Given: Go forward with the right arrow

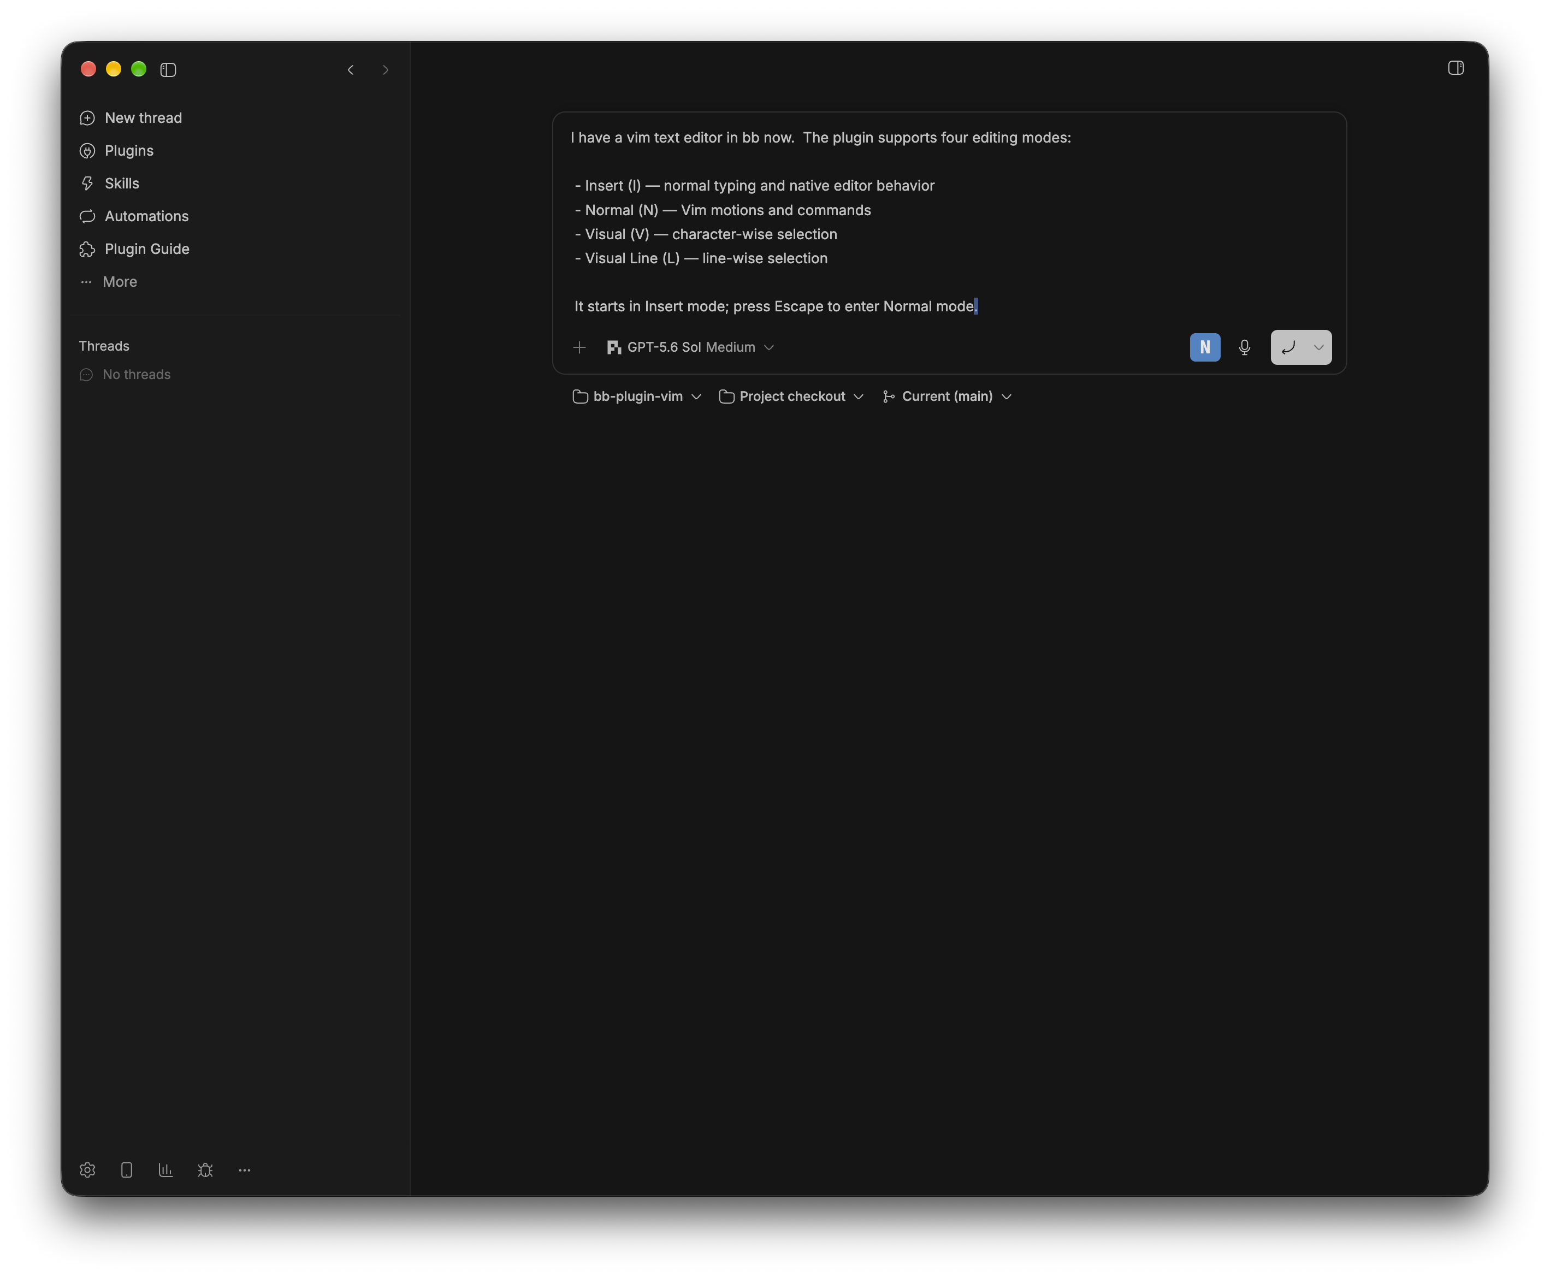Looking at the screenshot, I should (386, 70).
